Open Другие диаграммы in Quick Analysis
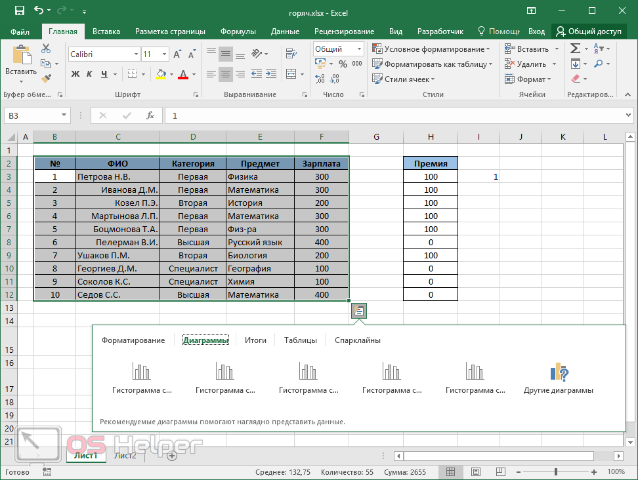 [x=558, y=379]
